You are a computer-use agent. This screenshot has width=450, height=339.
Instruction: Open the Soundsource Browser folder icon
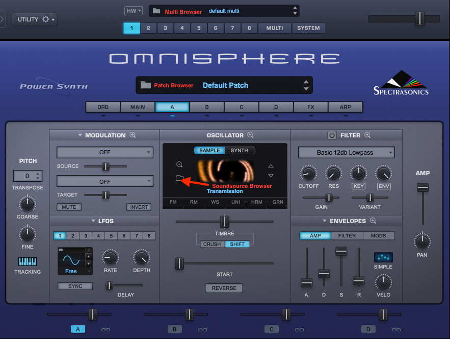(x=179, y=178)
